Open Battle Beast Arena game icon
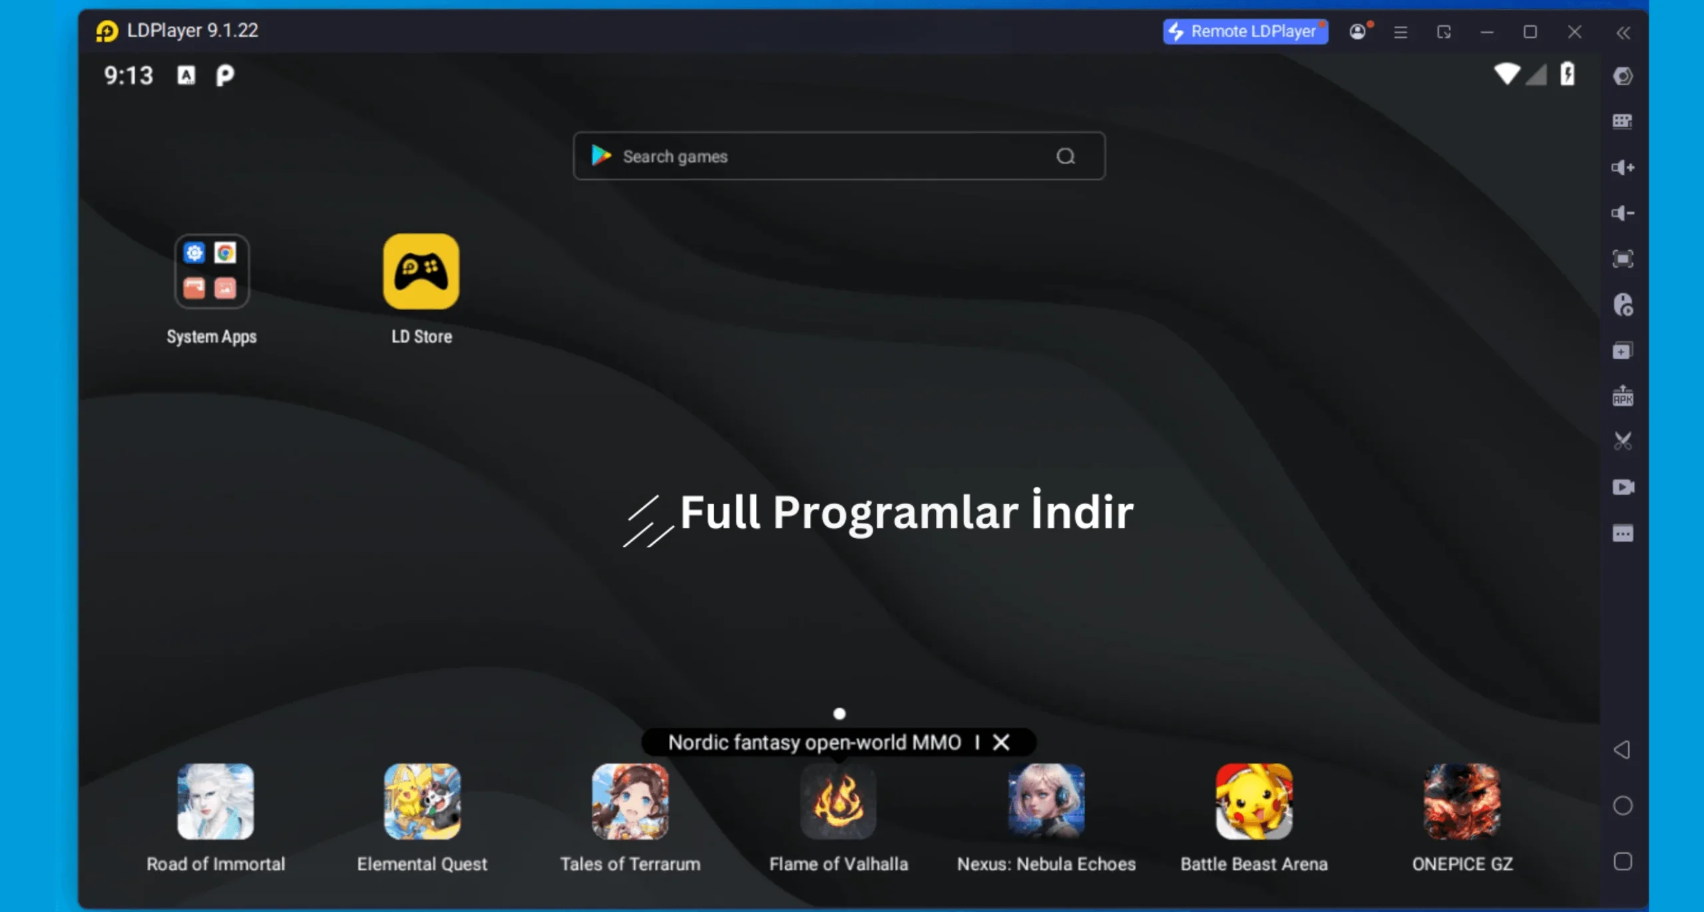1704x912 pixels. click(x=1254, y=801)
